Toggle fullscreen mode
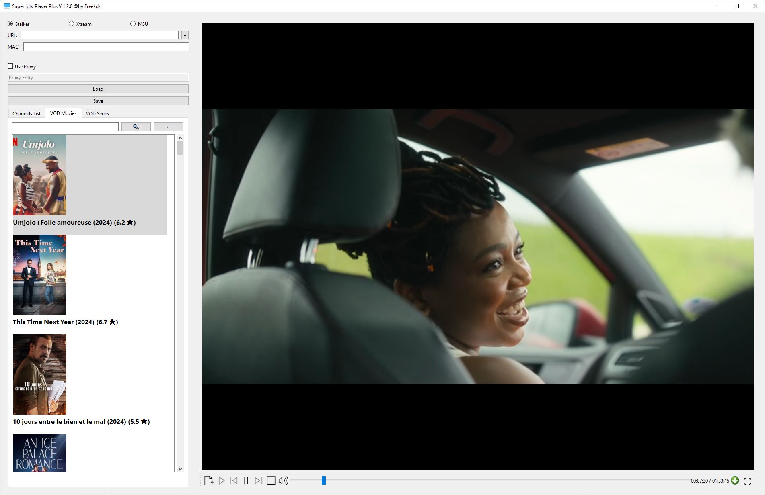765x495 pixels. click(747, 481)
